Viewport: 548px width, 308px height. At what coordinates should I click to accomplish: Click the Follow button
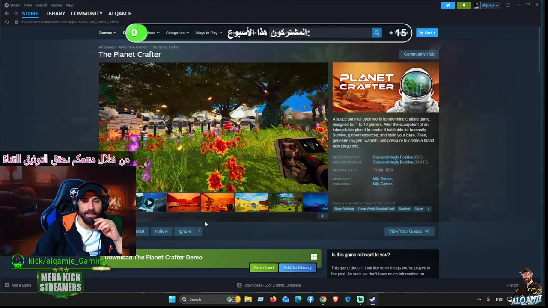coord(161,231)
